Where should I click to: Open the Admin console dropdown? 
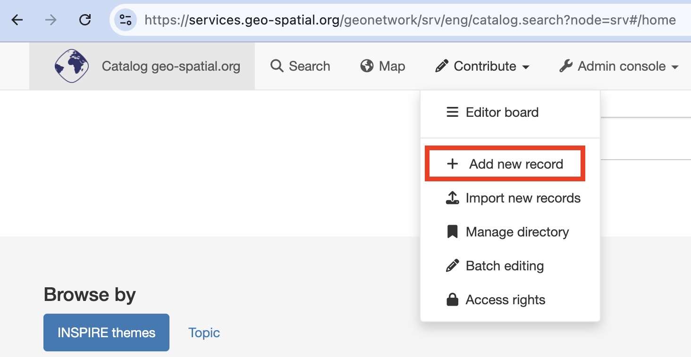619,66
